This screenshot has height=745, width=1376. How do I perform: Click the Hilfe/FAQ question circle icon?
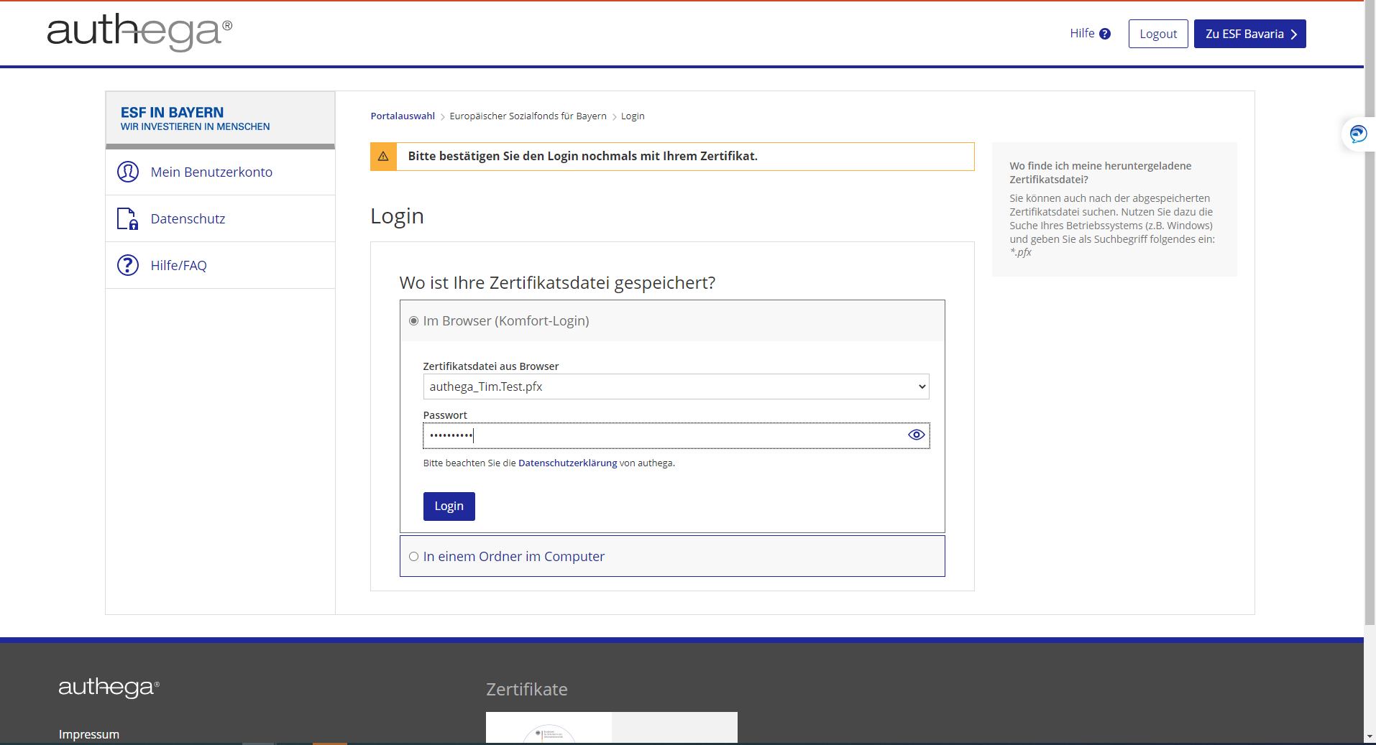click(x=128, y=265)
